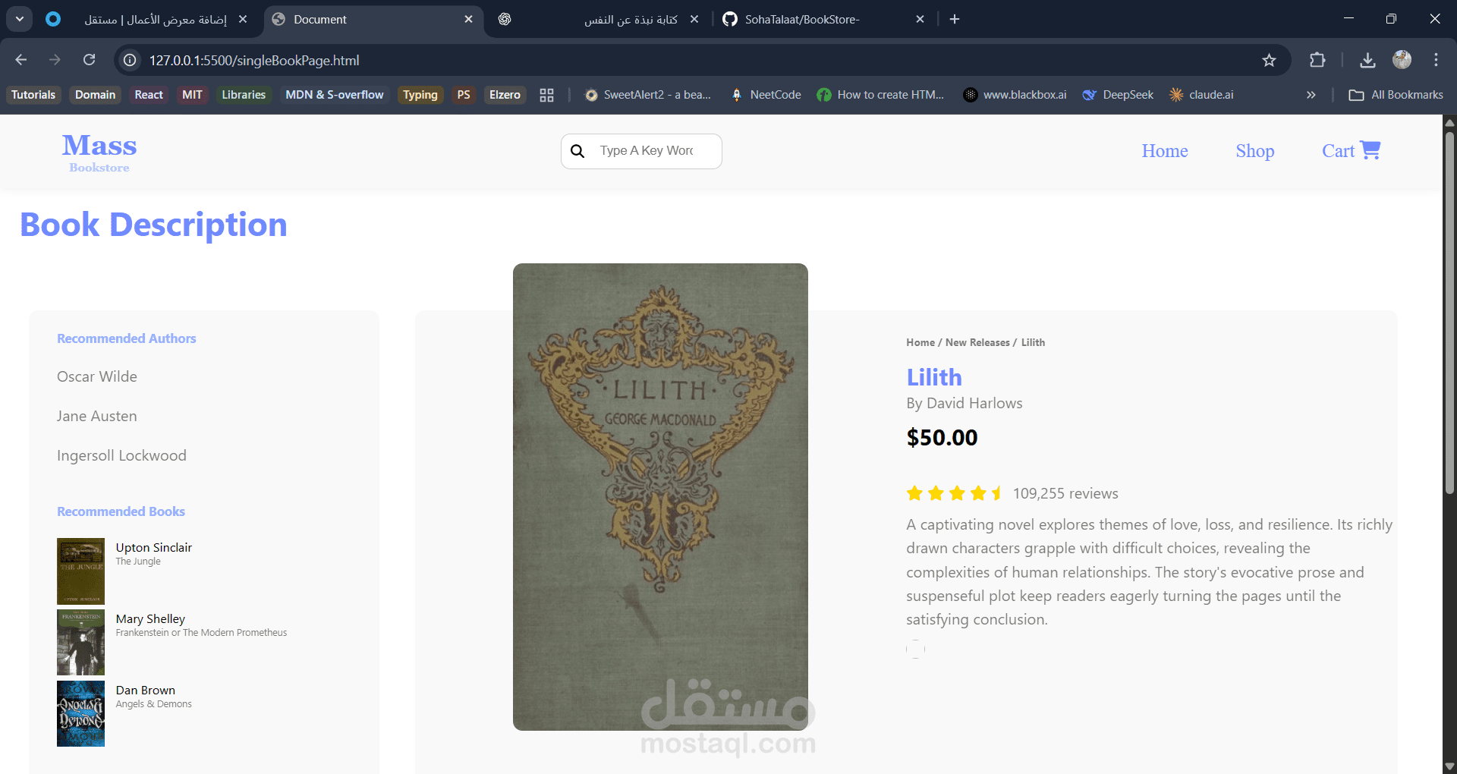Navigate to Home in the navbar
The image size is (1457, 774).
[x=1165, y=151]
